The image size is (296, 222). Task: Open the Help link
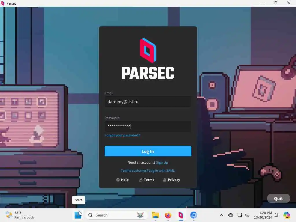[x=122, y=180]
